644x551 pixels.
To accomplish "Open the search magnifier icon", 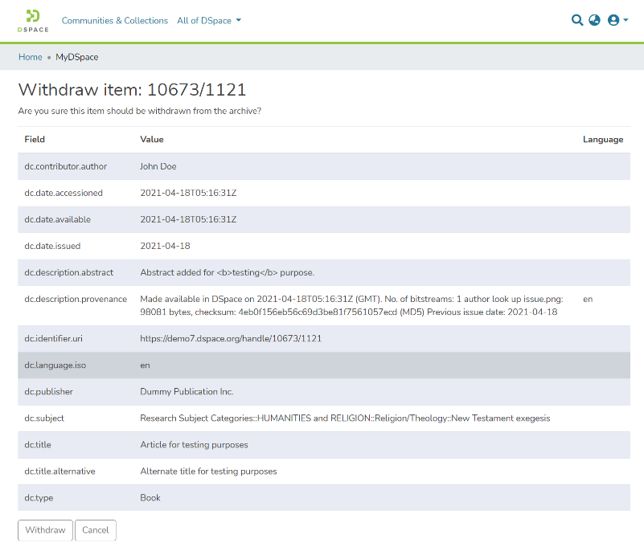I will click(576, 20).
